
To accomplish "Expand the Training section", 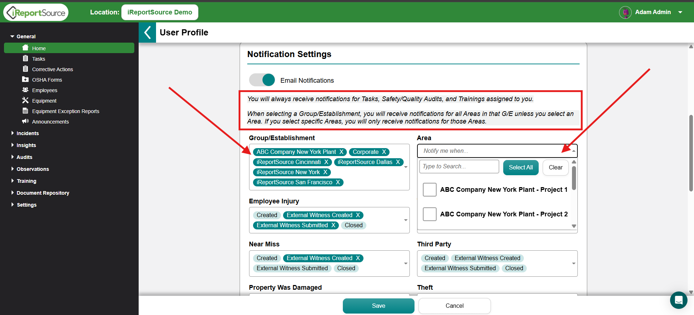I will (x=13, y=181).
